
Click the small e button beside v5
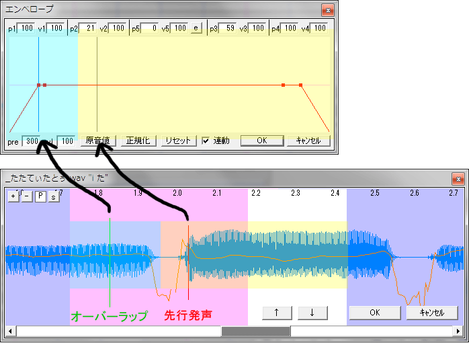pos(196,28)
